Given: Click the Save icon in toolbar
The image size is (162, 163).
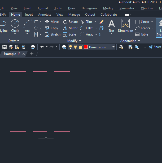Looking at the screenshot, I should point(5,47).
